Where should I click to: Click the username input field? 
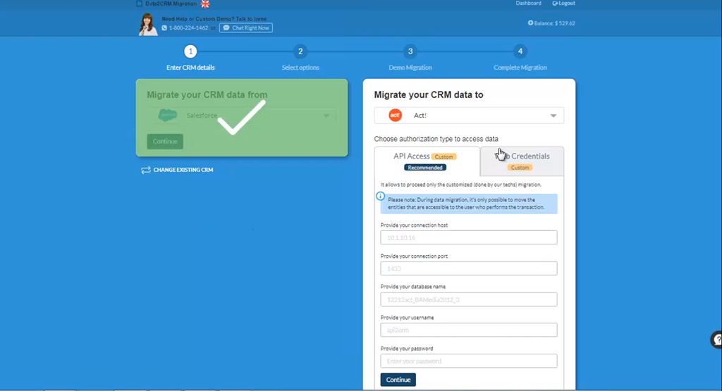pos(469,330)
